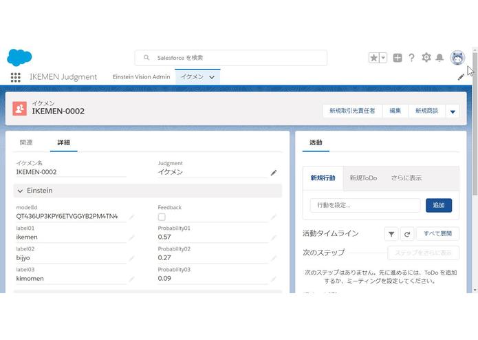
Task: Click the 新規取引先責任者 button
Action: [x=352, y=111]
